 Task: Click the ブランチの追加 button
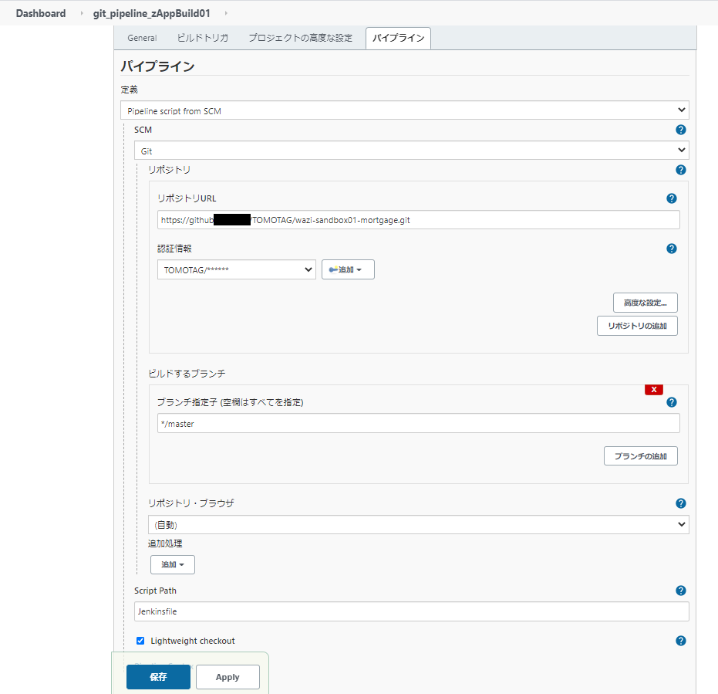pos(640,456)
